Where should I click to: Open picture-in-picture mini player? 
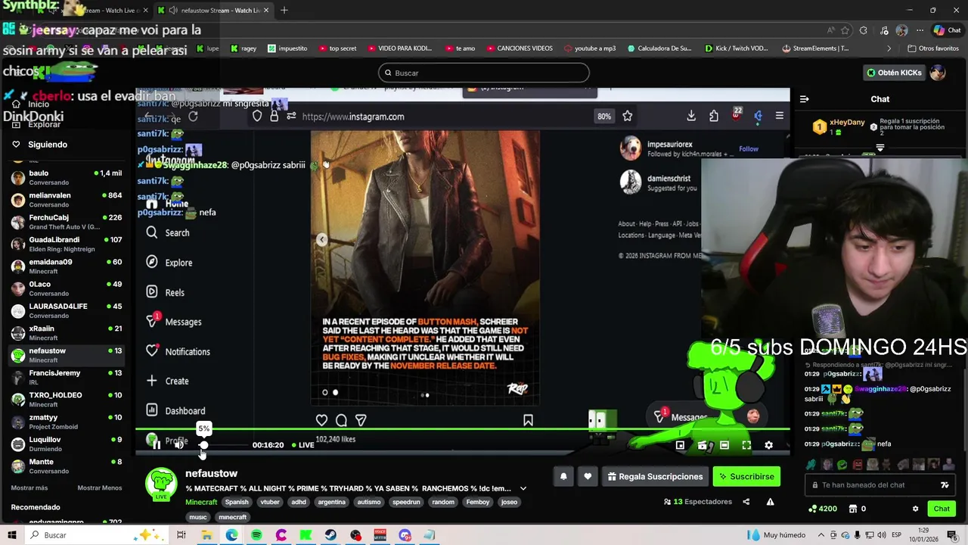click(x=680, y=445)
